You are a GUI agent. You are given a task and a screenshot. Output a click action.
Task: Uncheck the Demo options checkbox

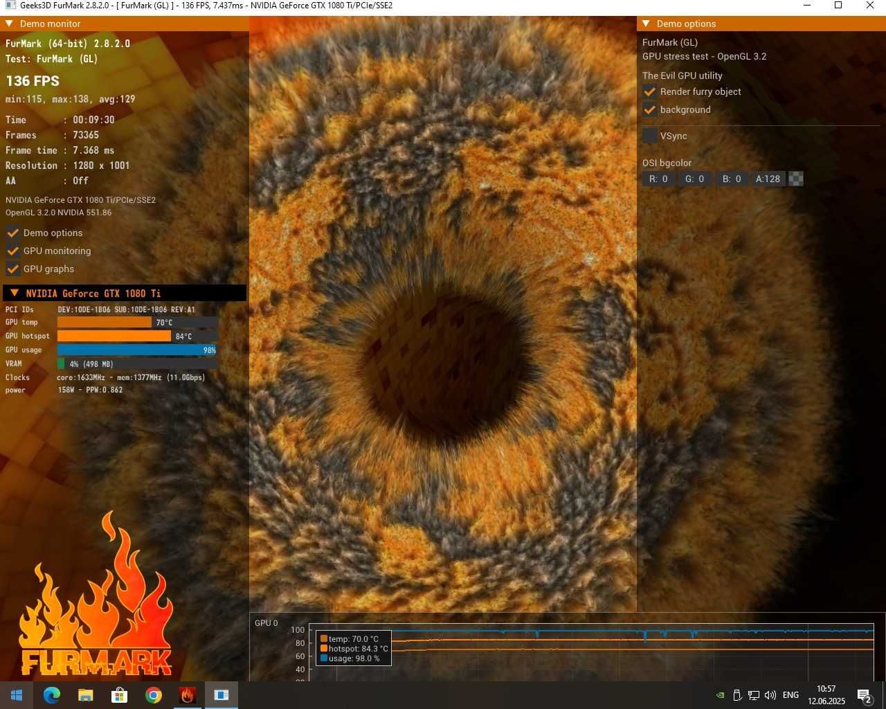point(12,233)
